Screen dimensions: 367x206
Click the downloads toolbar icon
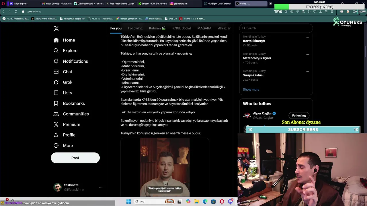[321, 11]
